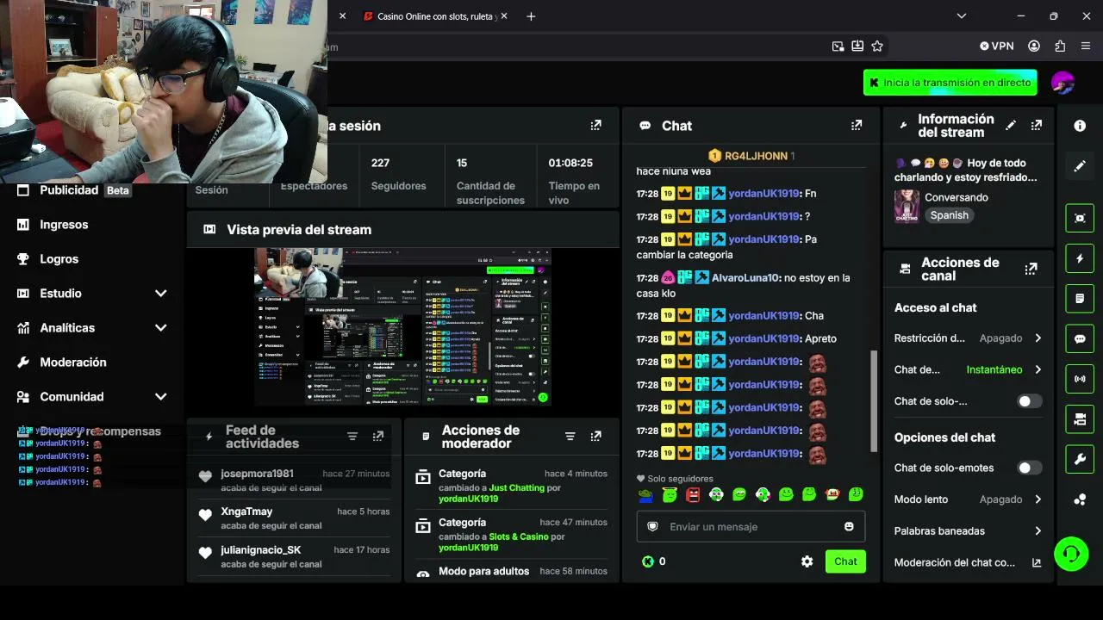Click the save page icon in address bar

coord(857,46)
